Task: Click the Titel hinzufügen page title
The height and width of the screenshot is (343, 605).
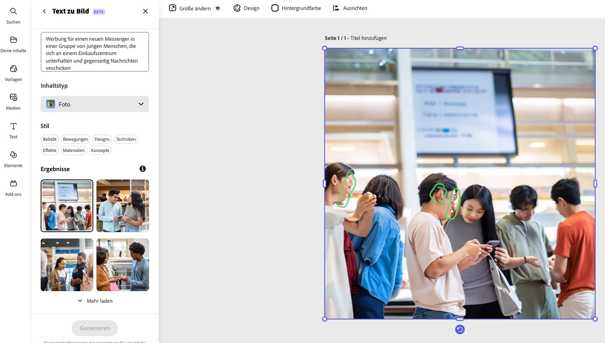Action: pyautogui.click(x=368, y=38)
